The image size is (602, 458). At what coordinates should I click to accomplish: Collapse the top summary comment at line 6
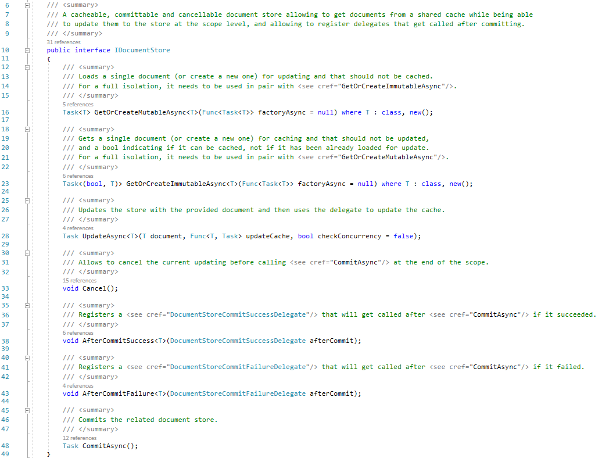pyautogui.click(x=27, y=5)
